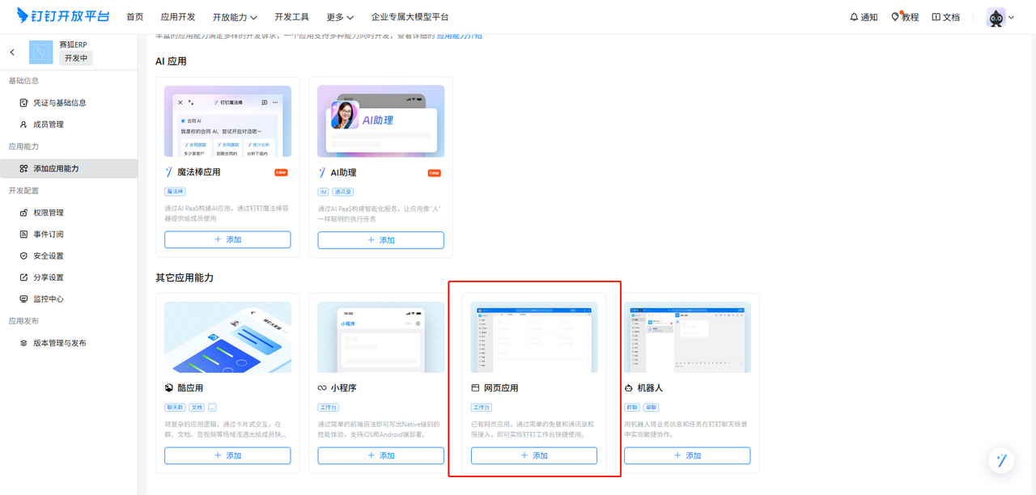Click the 版本管理与发布 layers icon
This screenshot has height=495, width=1036.
pos(23,343)
